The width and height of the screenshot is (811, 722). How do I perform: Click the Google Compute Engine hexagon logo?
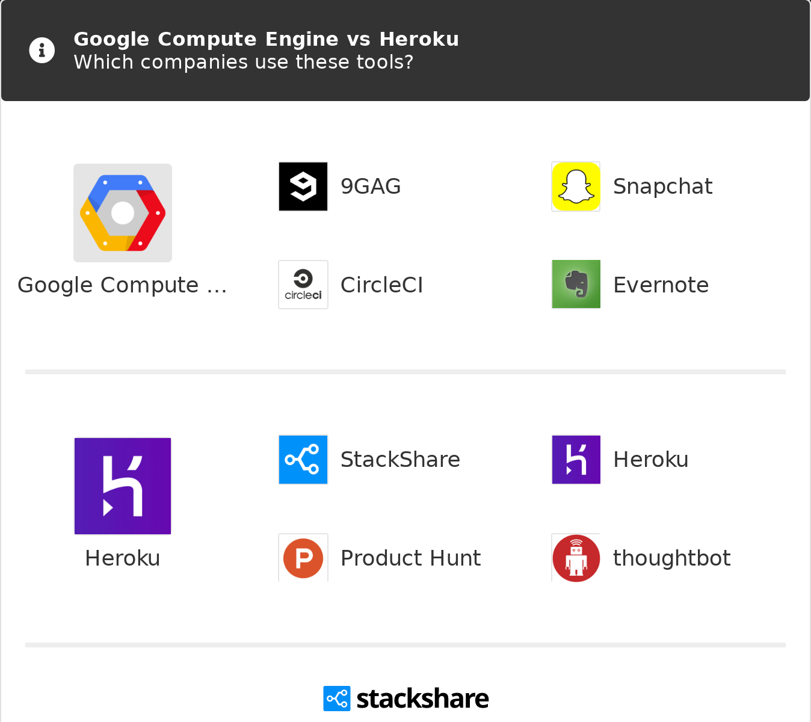123,213
